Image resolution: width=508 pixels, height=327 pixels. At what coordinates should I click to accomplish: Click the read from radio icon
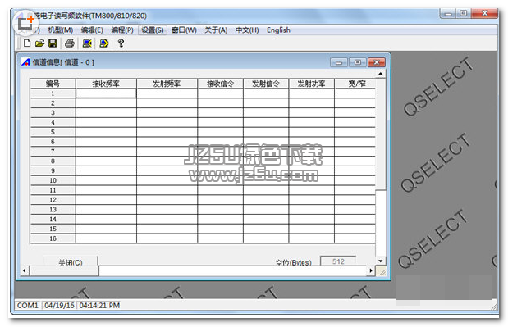click(87, 43)
